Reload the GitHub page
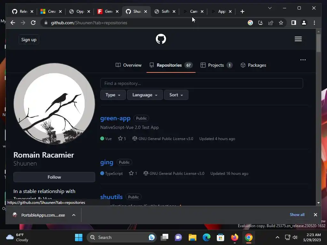The image size is (327, 245). [33, 23]
